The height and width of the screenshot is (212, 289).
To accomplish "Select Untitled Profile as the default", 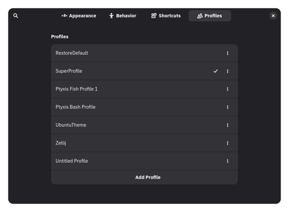I will (x=131, y=161).
